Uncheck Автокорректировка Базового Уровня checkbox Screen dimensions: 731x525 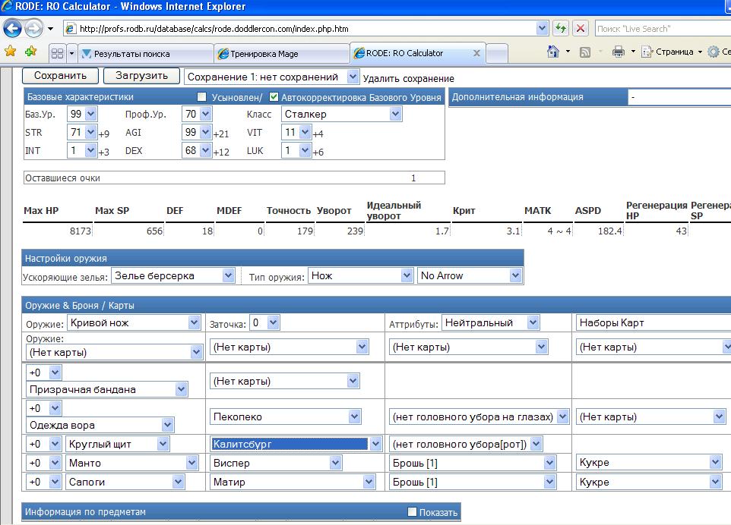[x=274, y=97]
